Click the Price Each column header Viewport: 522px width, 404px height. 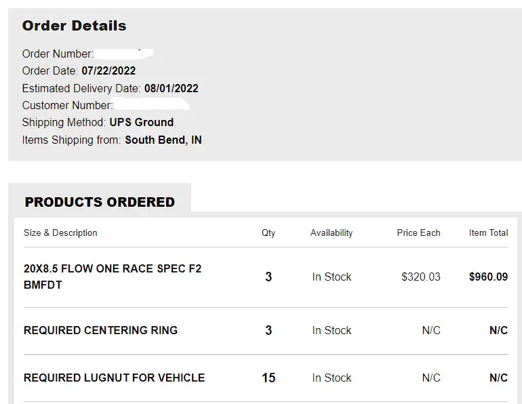click(418, 233)
